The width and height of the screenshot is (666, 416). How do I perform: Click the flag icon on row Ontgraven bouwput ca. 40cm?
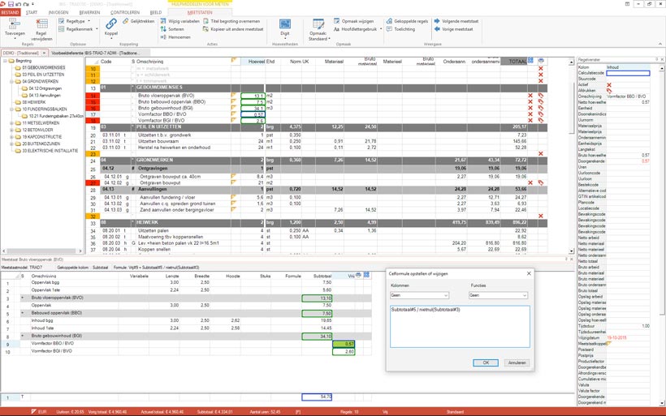(234, 176)
